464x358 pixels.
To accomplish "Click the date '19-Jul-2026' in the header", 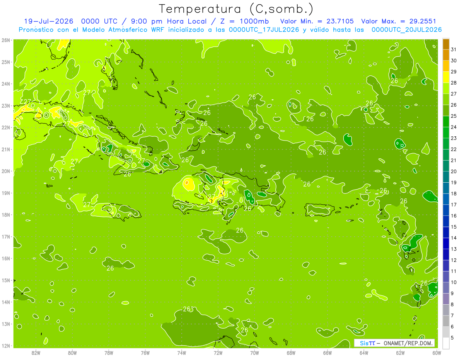I will point(48,21).
